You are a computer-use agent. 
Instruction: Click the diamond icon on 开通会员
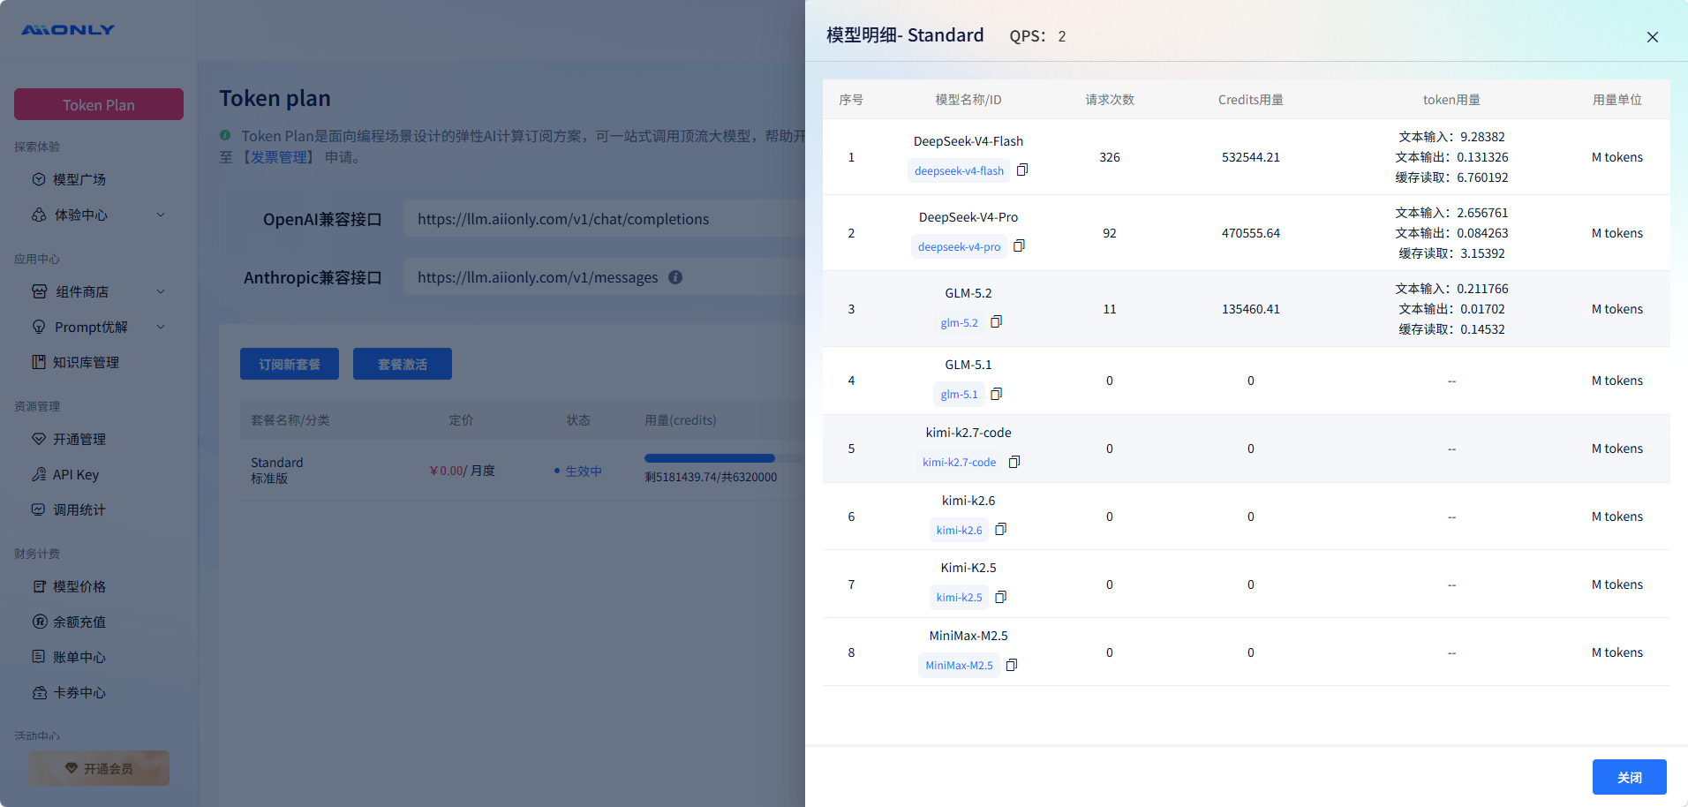[x=72, y=768]
